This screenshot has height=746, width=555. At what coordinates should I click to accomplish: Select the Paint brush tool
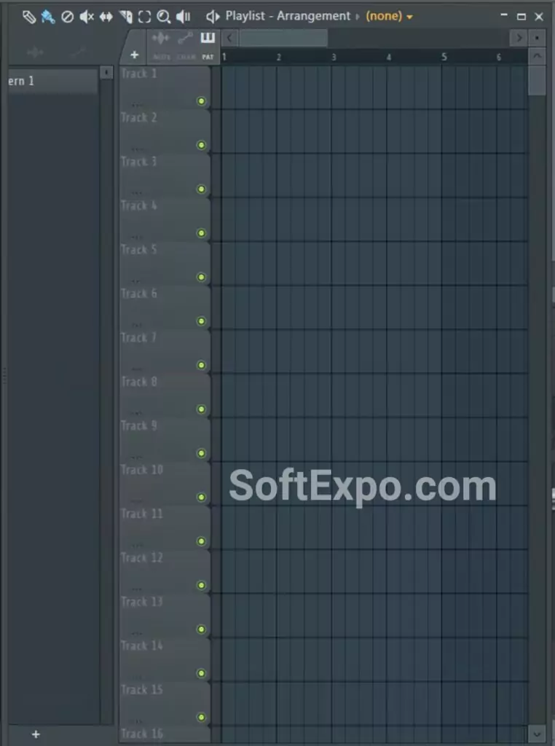pos(48,17)
